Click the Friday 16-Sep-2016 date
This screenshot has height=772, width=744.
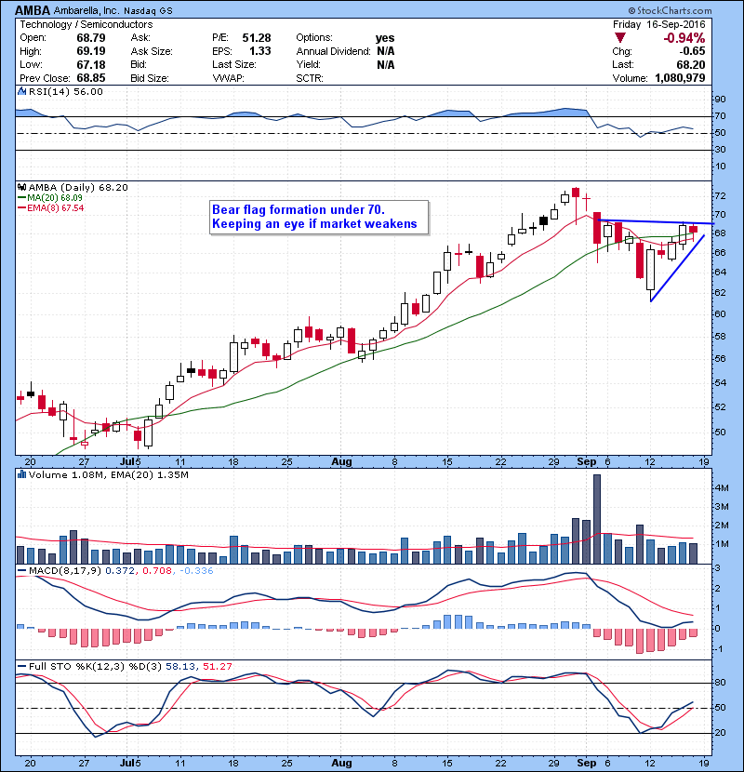coord(658,24)
